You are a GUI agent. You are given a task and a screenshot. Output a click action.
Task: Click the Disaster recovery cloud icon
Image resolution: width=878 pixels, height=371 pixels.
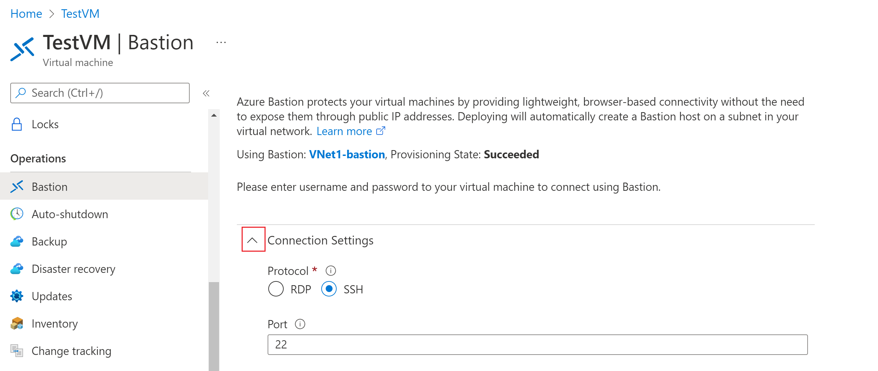17,269
